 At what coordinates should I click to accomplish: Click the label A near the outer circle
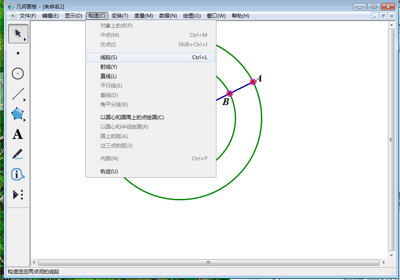(x=259, y=78)
